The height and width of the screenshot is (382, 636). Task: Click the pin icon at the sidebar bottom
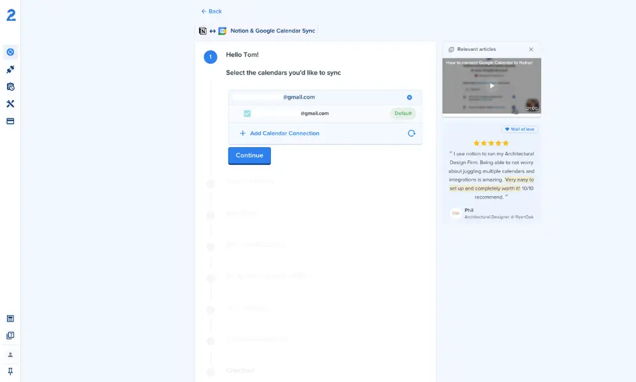10,371
